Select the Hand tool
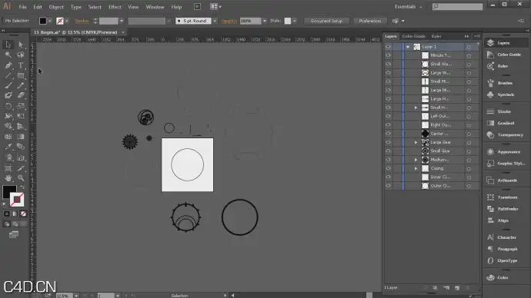 point(8,177)
